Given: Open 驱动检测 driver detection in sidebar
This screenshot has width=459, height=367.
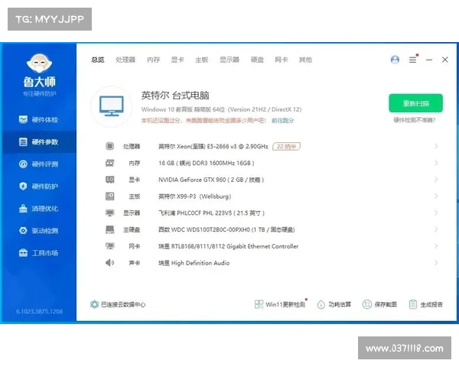Looking at the screenshot, I should click(39, 231).
